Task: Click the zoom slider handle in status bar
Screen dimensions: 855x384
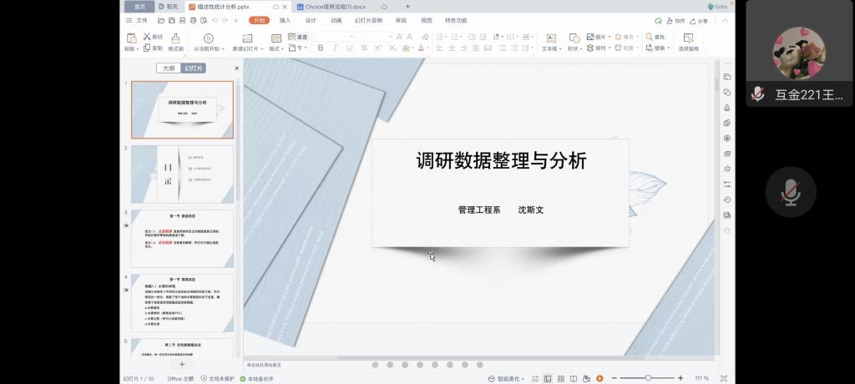Action: [x=647, y=378]
